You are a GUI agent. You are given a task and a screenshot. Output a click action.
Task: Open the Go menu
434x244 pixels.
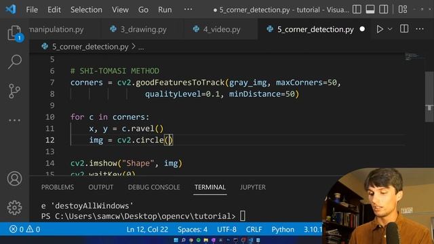[143, 9]
